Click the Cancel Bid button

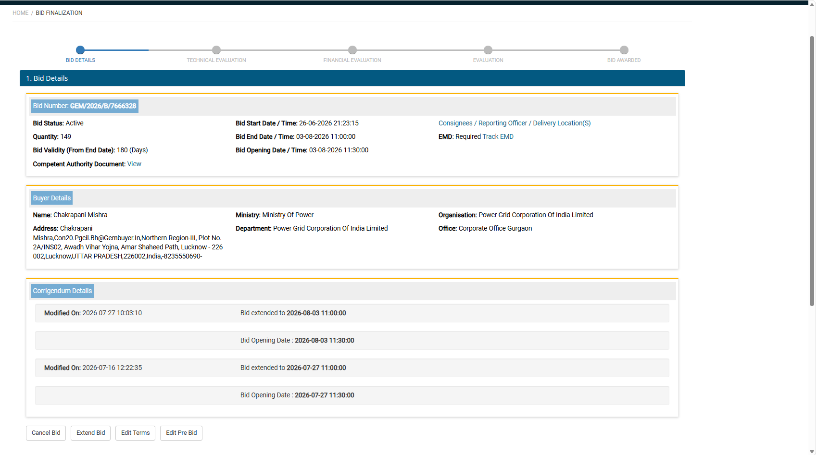click(x=46, y=433)
